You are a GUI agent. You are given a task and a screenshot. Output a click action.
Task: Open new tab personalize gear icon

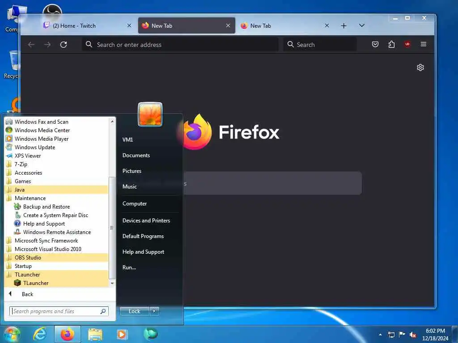420,68
